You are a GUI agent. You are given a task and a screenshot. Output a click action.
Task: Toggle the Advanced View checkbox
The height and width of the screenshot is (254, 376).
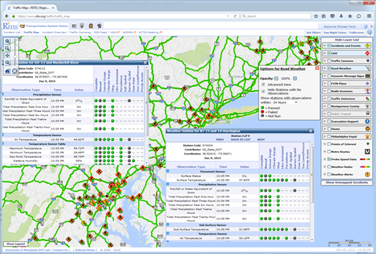click(x=263, y=85)
